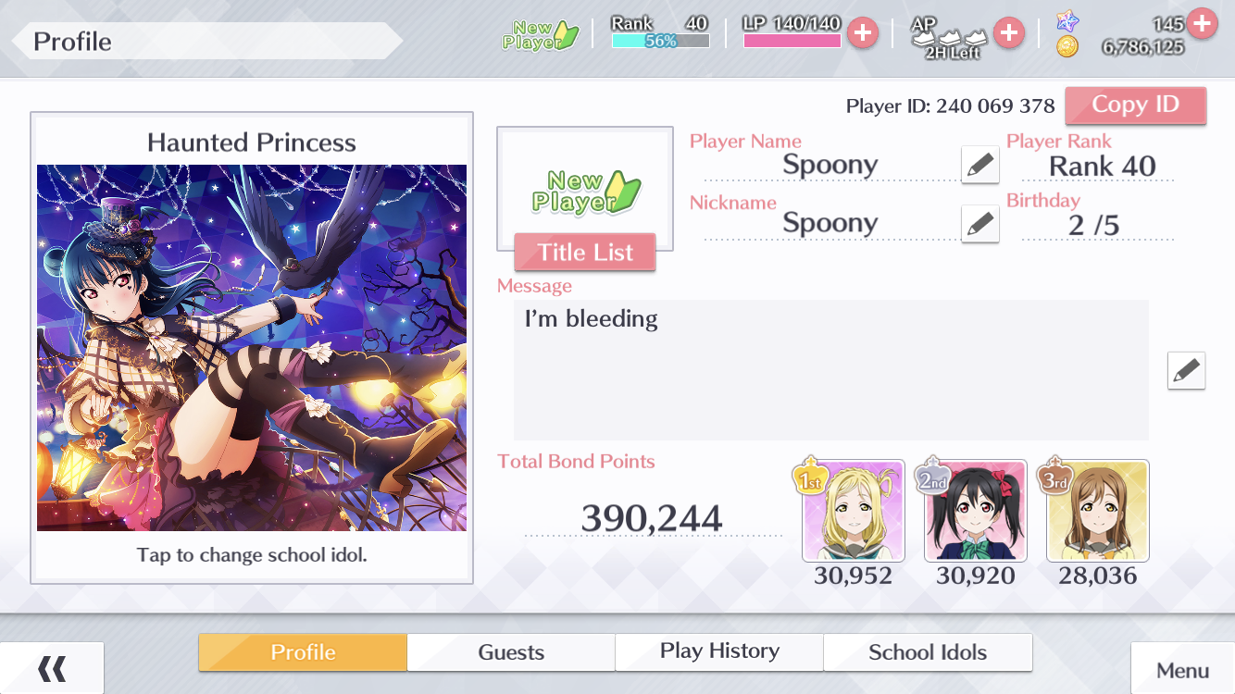Tap the gold coin icon
The image size is (1235, 694).
pos(1067,46)
